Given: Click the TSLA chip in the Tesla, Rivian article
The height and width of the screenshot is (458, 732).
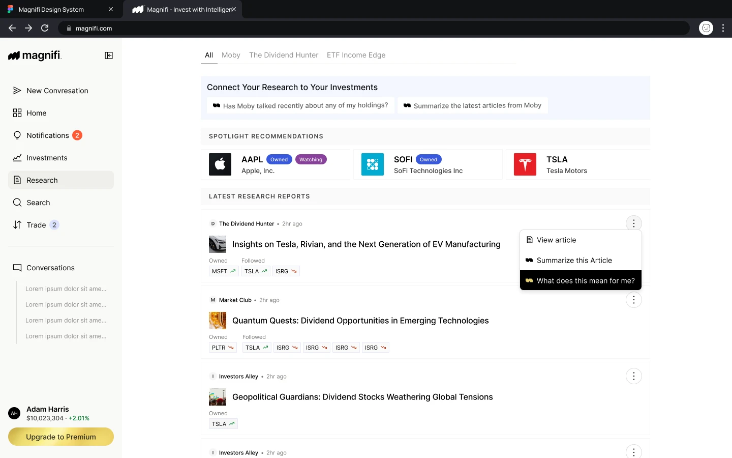Looking at the screenshot, I should click(x=256, y=271).
